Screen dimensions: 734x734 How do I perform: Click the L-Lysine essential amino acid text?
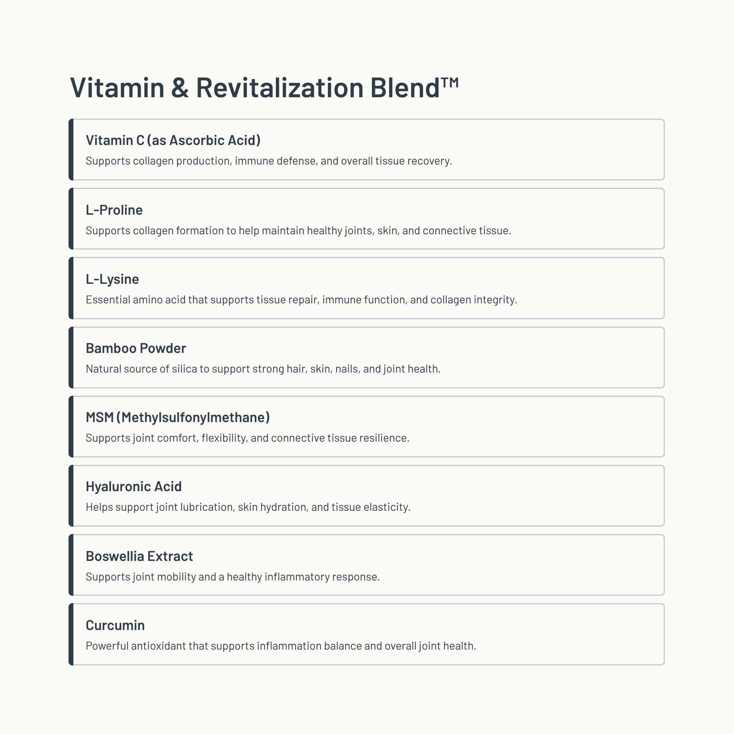[302, 300]
